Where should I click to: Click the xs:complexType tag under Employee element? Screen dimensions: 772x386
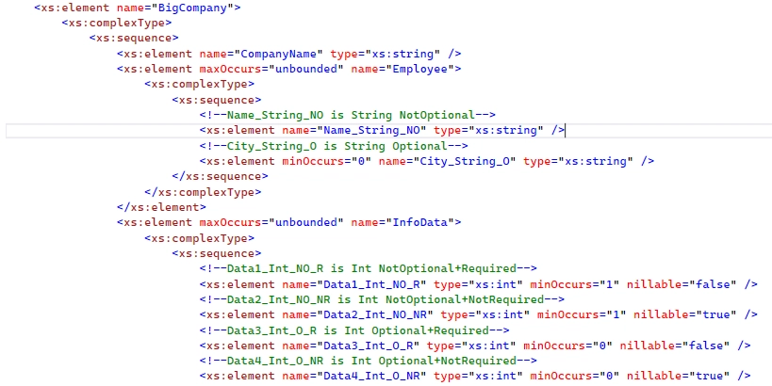pos(200,84)
